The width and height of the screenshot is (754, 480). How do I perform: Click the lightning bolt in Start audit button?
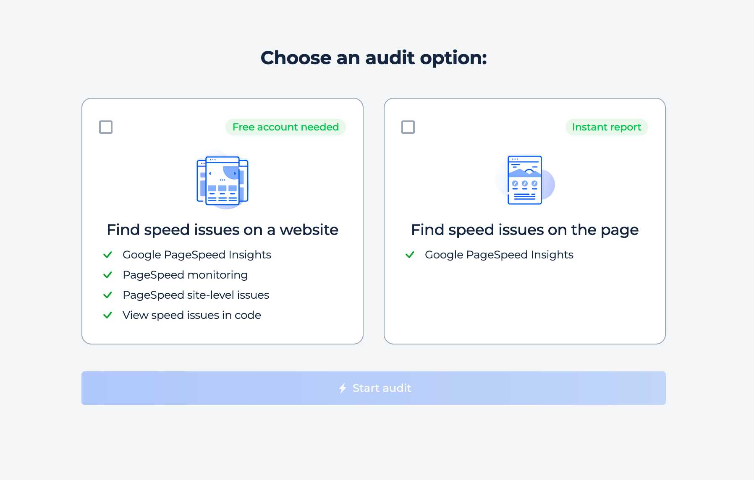[343, 388]
